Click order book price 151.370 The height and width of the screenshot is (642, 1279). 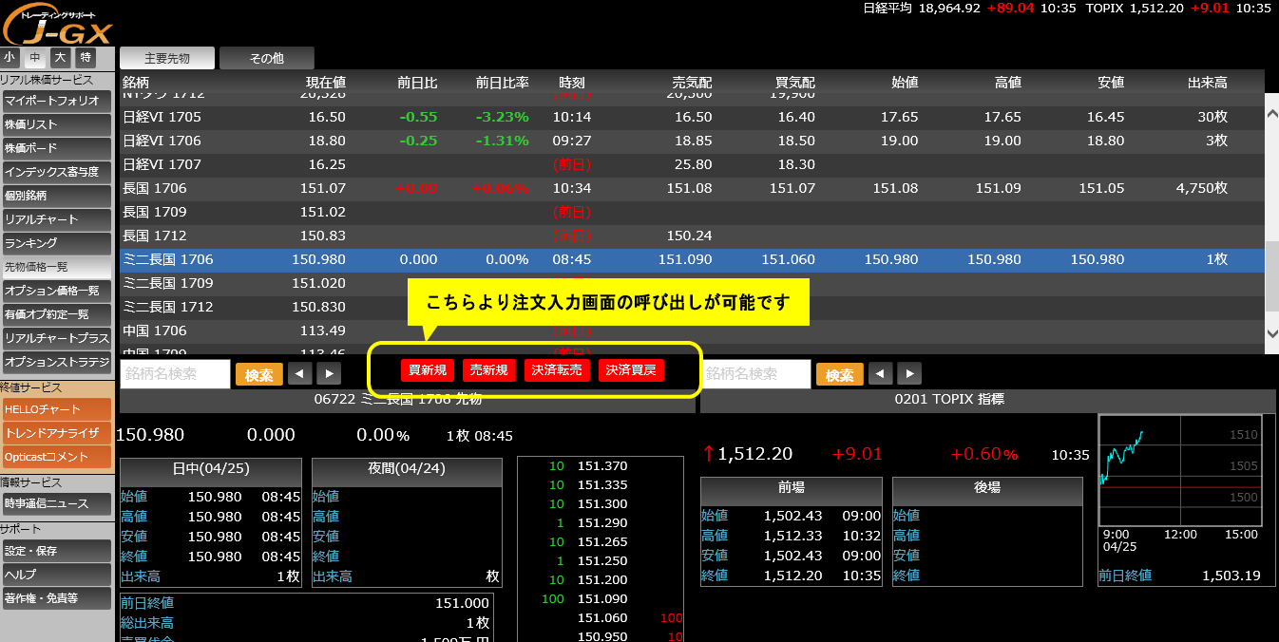(x=602, y=465)
